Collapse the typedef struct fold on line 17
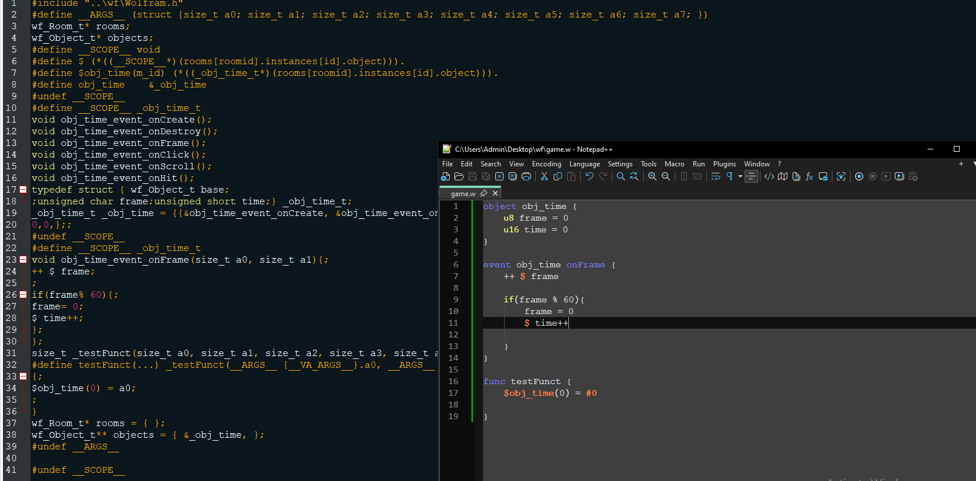This screenshot has width=976, height=481. [23, 190]
